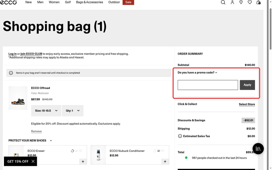Click the struck-through $140.00 original price

tap(47, 99)
